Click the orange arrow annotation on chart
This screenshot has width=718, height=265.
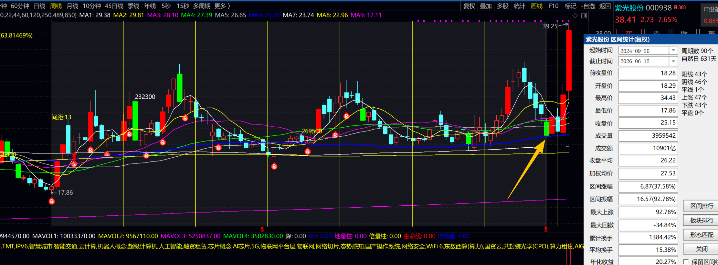tap(527, 170)
